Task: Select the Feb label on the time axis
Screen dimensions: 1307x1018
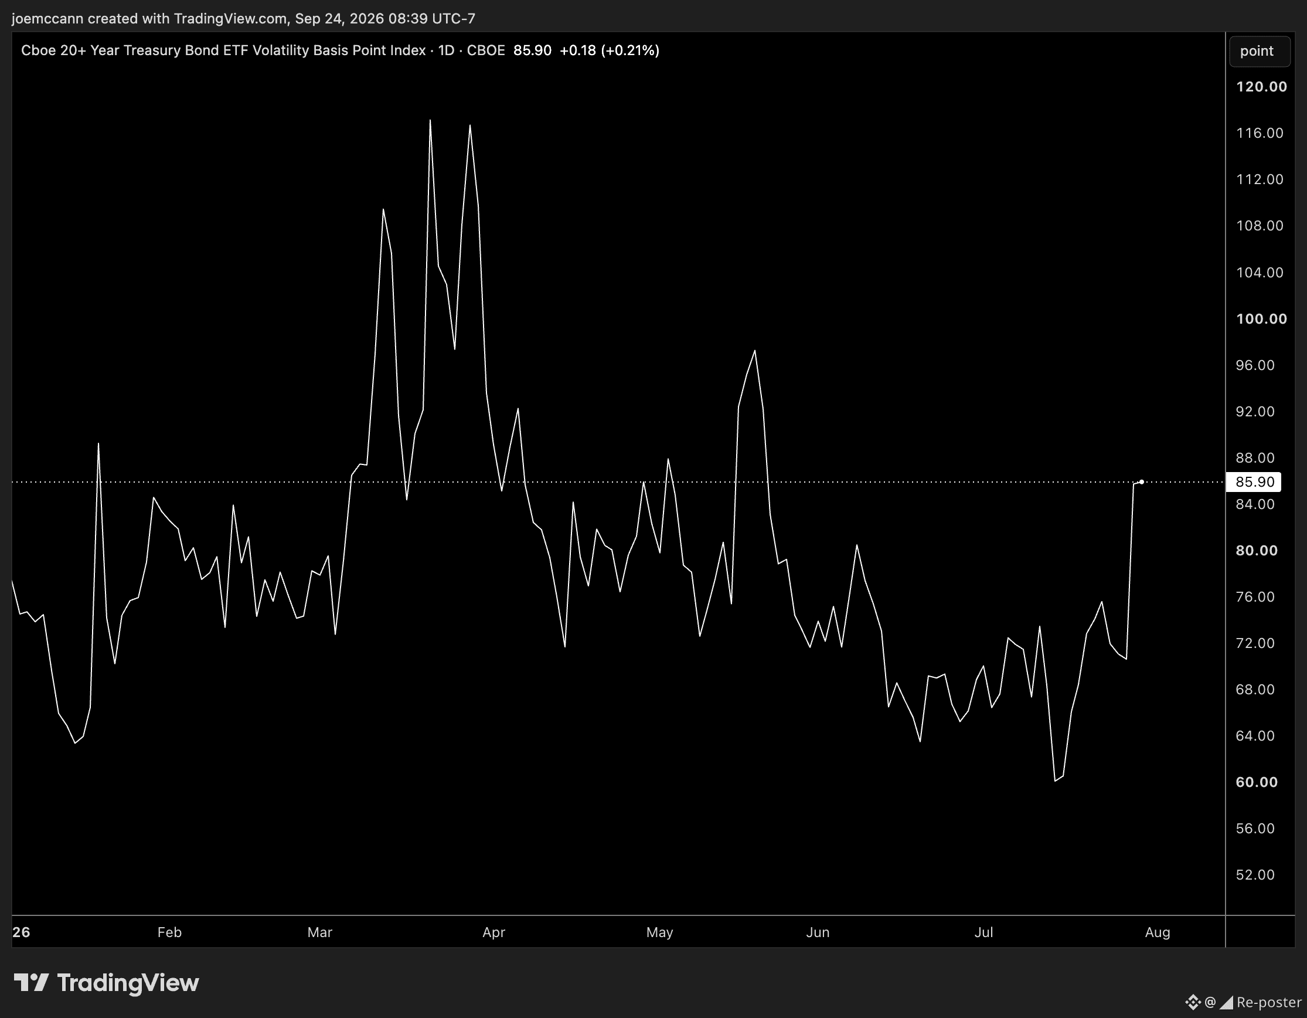Action: tap(169, 932)
